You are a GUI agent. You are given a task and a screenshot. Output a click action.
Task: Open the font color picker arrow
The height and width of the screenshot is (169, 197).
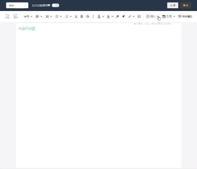(103, 17)
